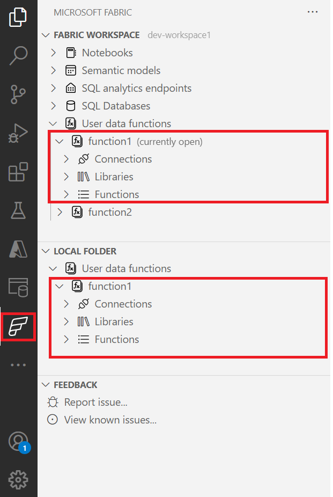The image size is (333, 497).
Task: Open the Run and Debug view
Action: (18, 134)
